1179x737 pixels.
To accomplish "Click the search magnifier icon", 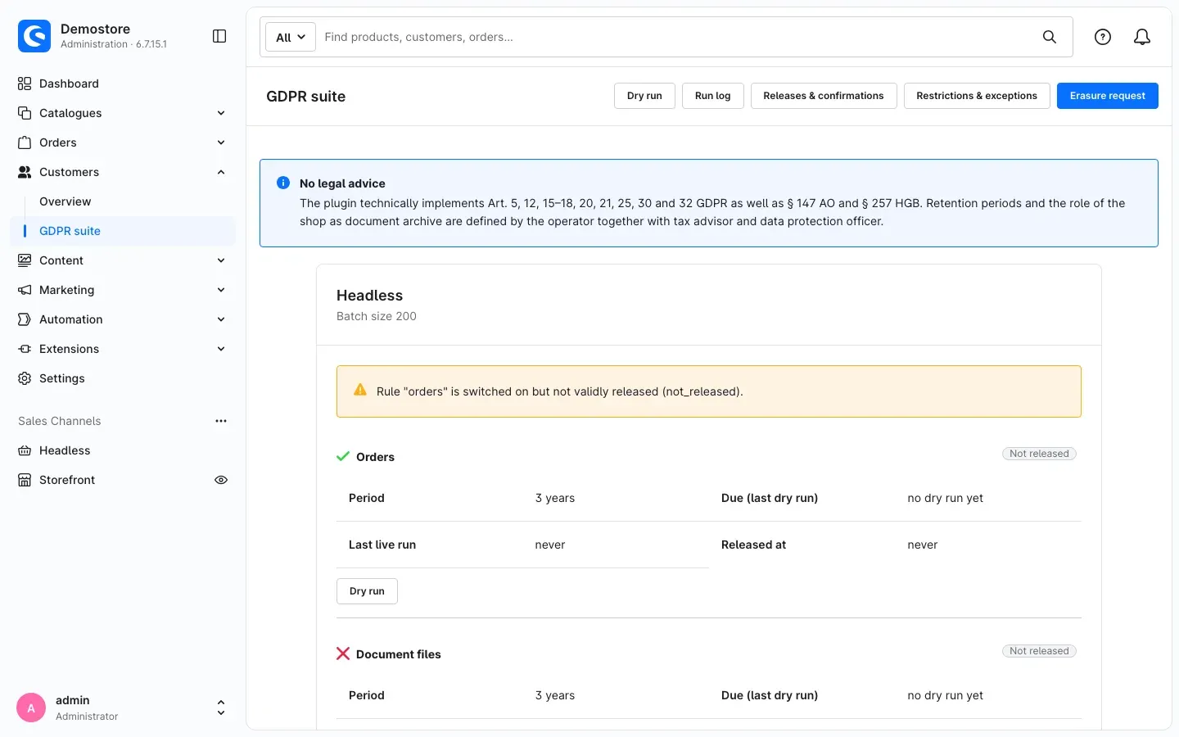I will [x=1049, y=37].
